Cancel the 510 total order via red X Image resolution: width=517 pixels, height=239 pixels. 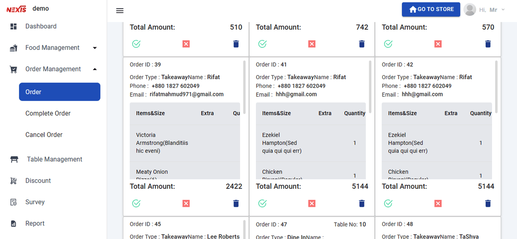tap(186, 44)
